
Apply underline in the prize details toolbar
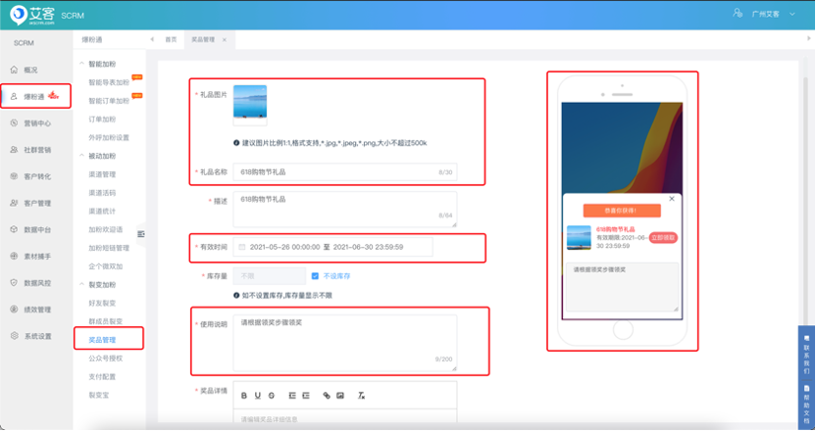click(258, 395)
